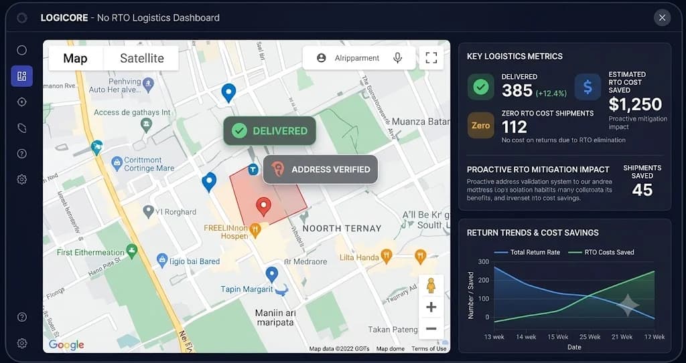Click the $1,250 estimated savings value
The image size is (686, 363).
(x=635, y=104)
